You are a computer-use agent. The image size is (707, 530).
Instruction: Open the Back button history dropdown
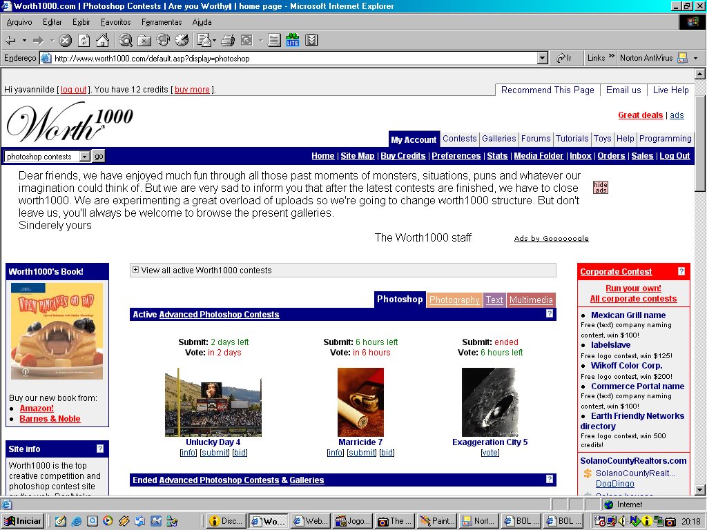24,41
